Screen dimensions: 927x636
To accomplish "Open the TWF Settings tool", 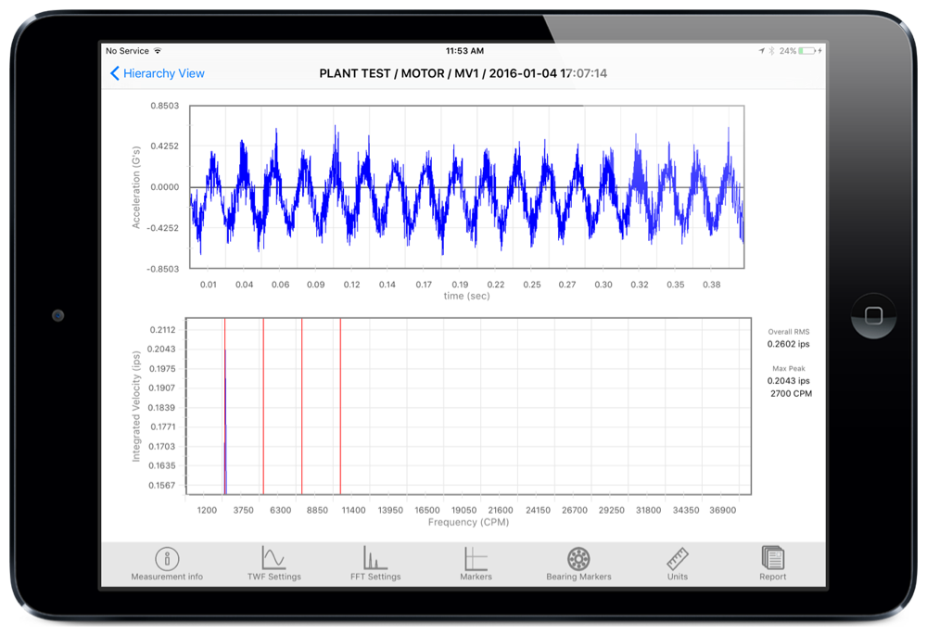I will click(x=274, y=562).
